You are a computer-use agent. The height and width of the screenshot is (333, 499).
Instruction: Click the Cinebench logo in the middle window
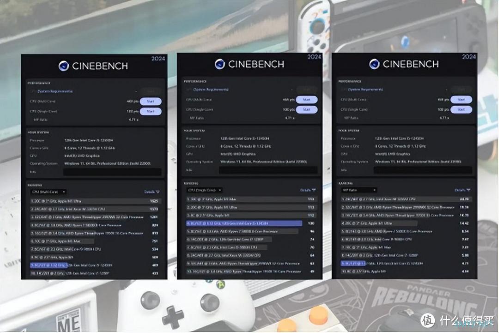pos(249,64)
